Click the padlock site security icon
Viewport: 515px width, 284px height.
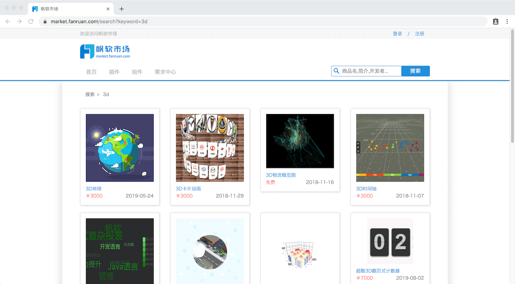click(45, 22)
